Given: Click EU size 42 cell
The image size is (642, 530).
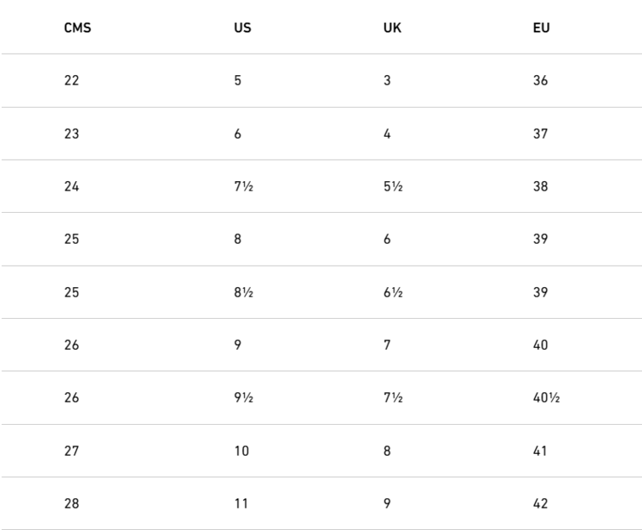Looking at the screenshot, I should [x=540, y=504].
